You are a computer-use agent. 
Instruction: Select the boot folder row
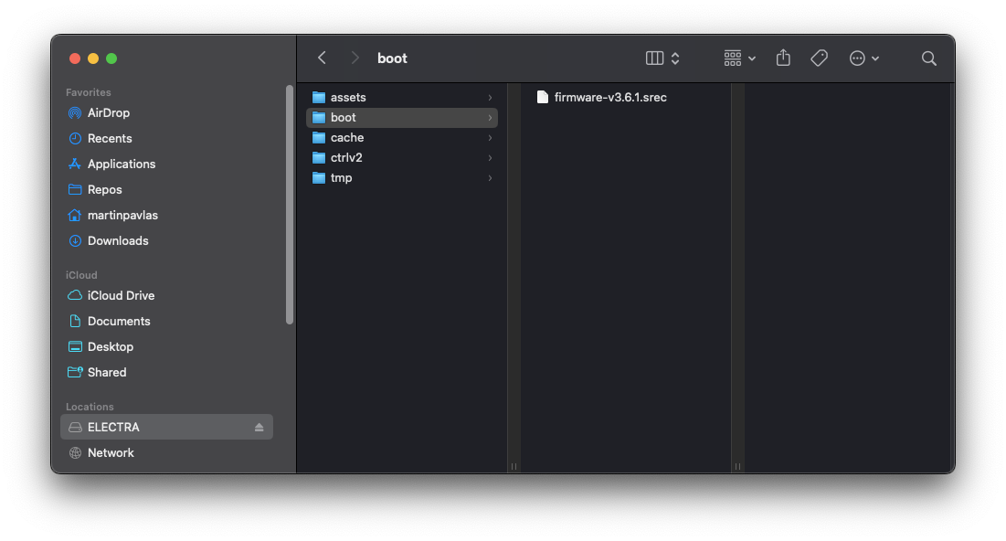tap(402, 118)
